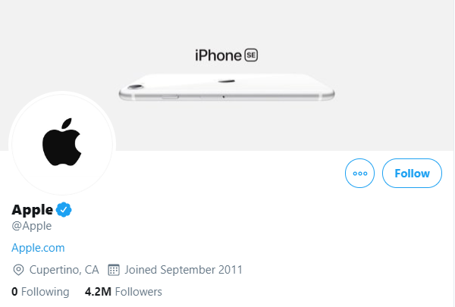Click the bold Apple display name
Image resolution: width=455 pixels, height=307 pixels.
[32, 209]
